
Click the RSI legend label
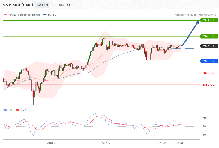pyautogui.click(x=11, y=110)
